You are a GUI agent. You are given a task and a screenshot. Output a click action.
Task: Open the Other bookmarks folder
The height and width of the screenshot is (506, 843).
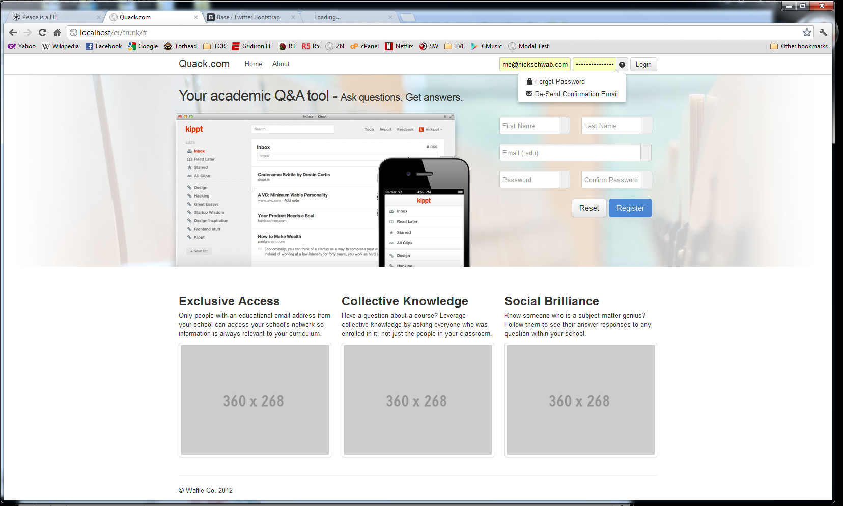(799, 46)
